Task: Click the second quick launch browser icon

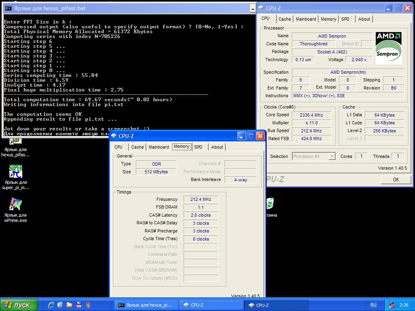Action: tap(60, 305)
